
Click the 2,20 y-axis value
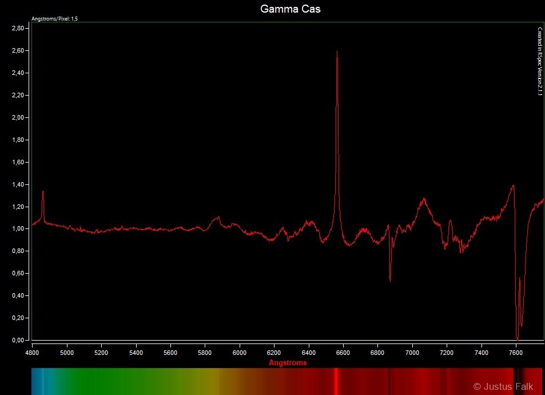[x=18, y=95]
